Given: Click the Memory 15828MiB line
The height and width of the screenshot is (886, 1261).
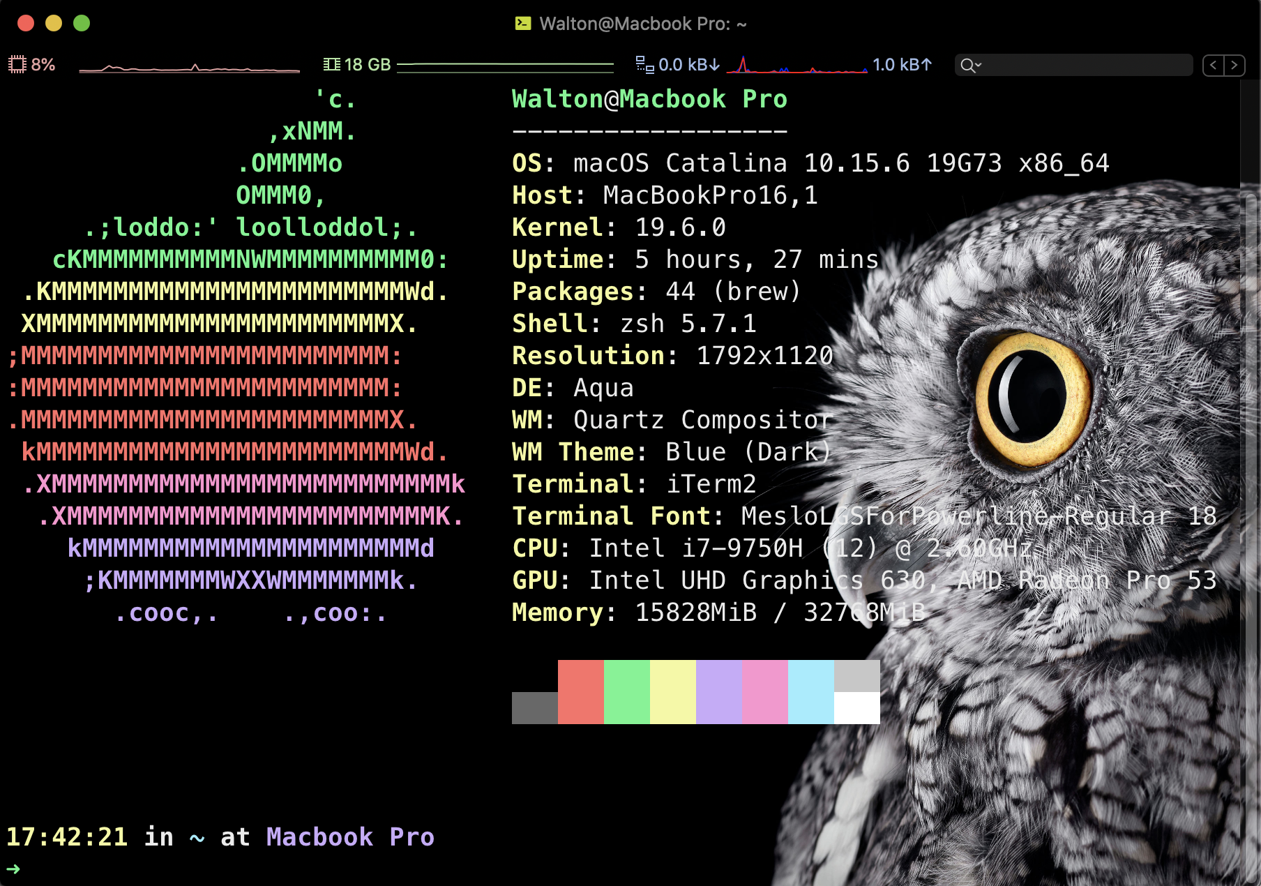Looking at the screenshot, I should coord(718,613).
